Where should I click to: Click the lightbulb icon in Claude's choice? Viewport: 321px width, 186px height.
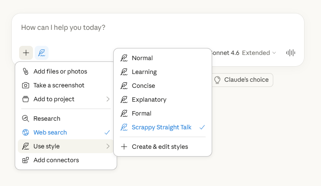point(217,80)
